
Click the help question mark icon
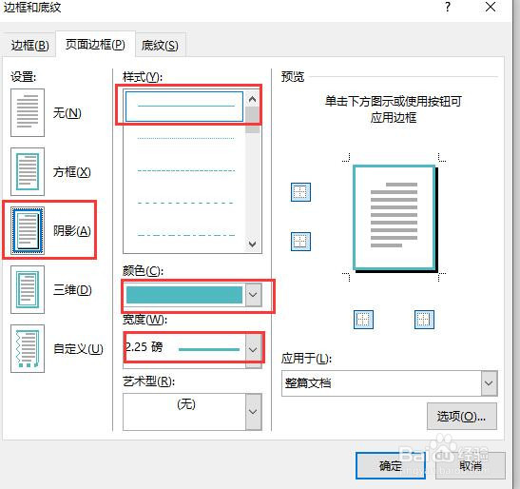(448, 7)
